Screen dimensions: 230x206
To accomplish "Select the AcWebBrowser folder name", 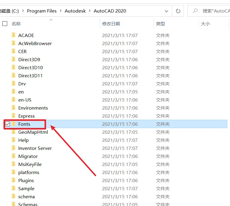I will (35, 43).
